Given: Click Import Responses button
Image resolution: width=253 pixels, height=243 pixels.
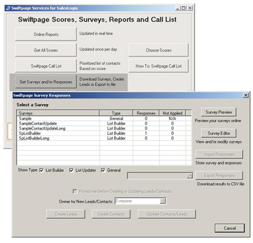Looking at the screenshot, I should [x=219, y=154].
